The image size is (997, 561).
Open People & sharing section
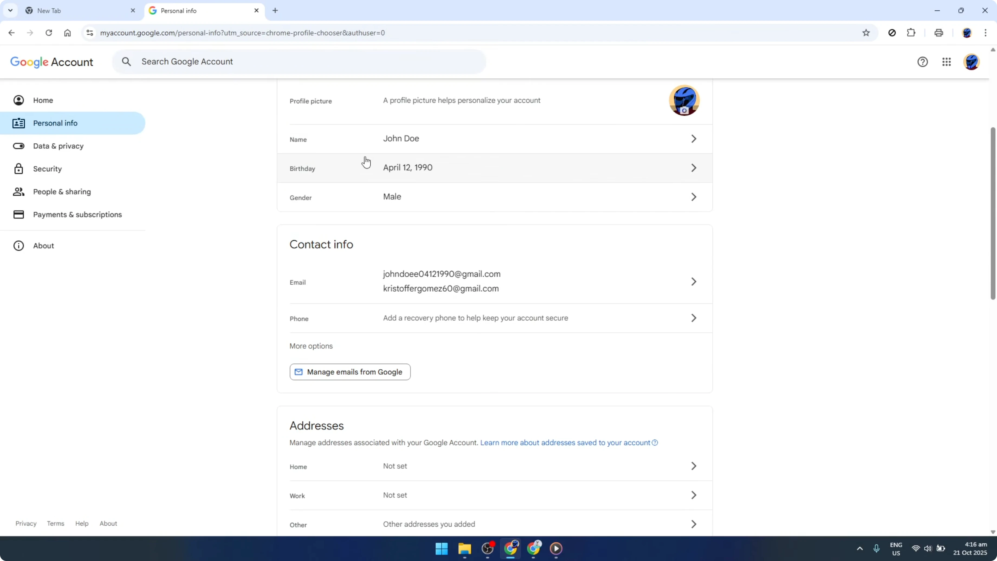point(72,192)
